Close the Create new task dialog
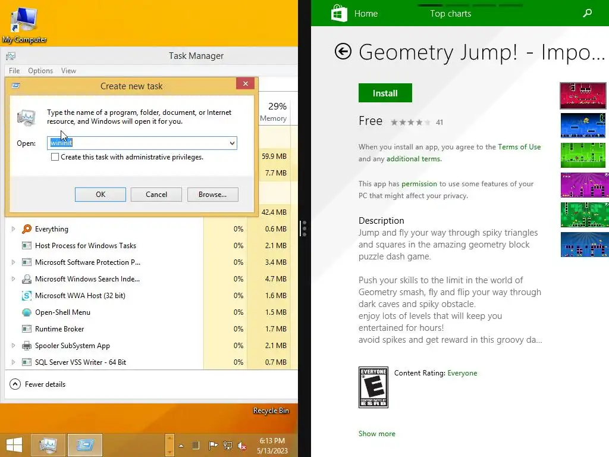 (x=246, y=83)
